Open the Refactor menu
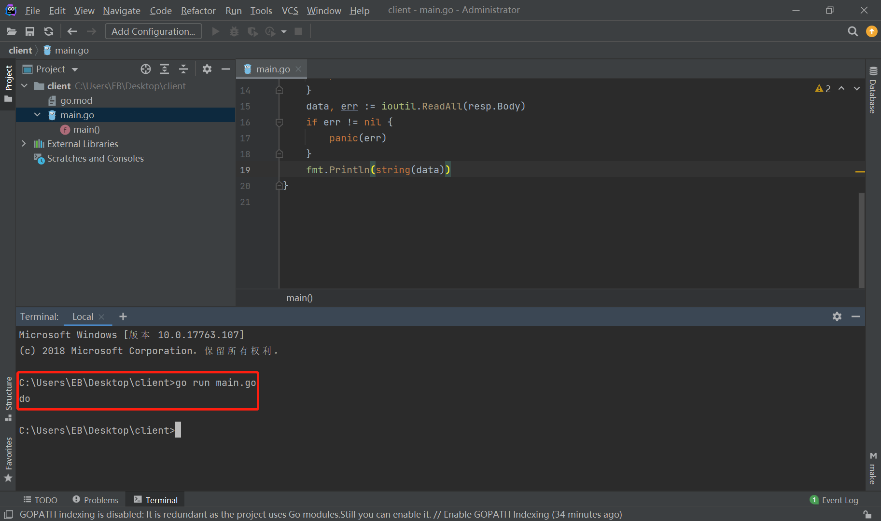Image resolution: width=881 pixels, height=521 pixels. click(x=198, y=11)
